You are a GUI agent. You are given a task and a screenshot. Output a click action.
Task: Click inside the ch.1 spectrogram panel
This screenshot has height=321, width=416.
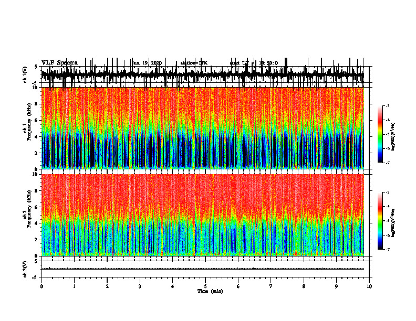point(202,128)
